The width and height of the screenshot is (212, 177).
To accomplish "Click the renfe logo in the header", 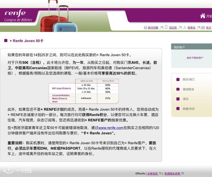I will point(15,13).
